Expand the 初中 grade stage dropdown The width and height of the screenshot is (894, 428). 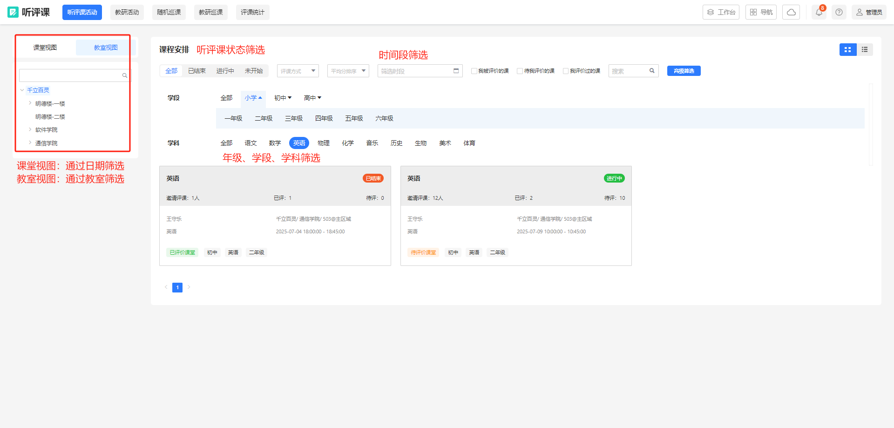point(283,98)
